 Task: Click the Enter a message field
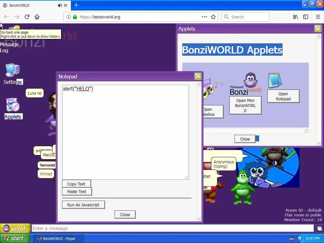(173, 228)
